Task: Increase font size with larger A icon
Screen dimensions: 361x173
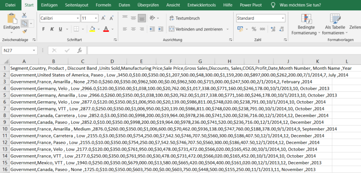Action: 103,18
